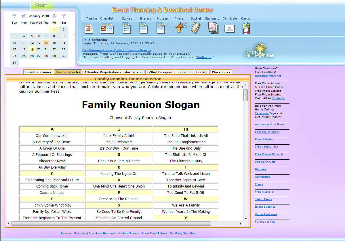Screen dimensions: 345x241
Task: Open Free Music list link
Action: tap(264, 192)
